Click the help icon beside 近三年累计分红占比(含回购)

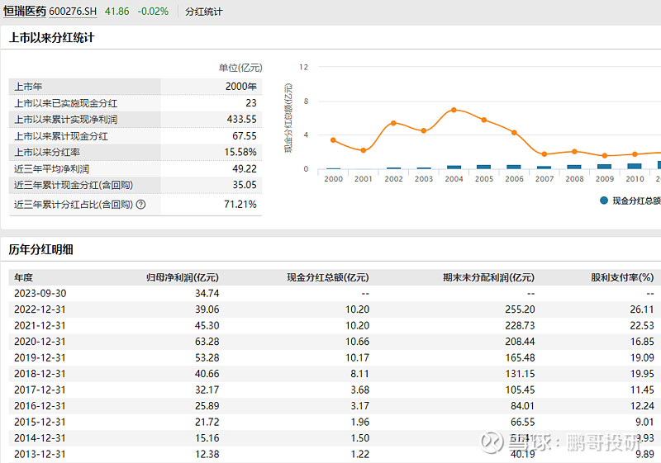141,205
